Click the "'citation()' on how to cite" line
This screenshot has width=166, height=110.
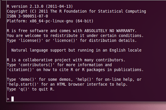[75, 70]
